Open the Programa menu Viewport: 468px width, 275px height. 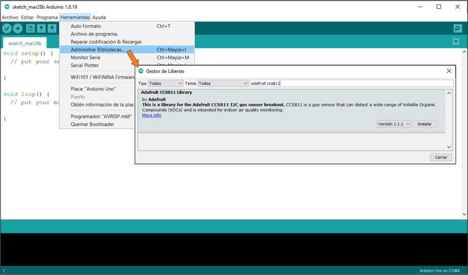point(47,17)
